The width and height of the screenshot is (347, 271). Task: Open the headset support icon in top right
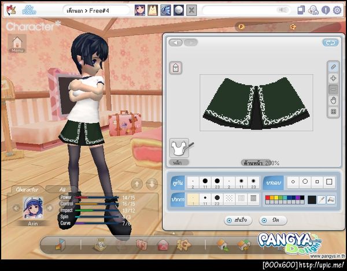point(313,10)
